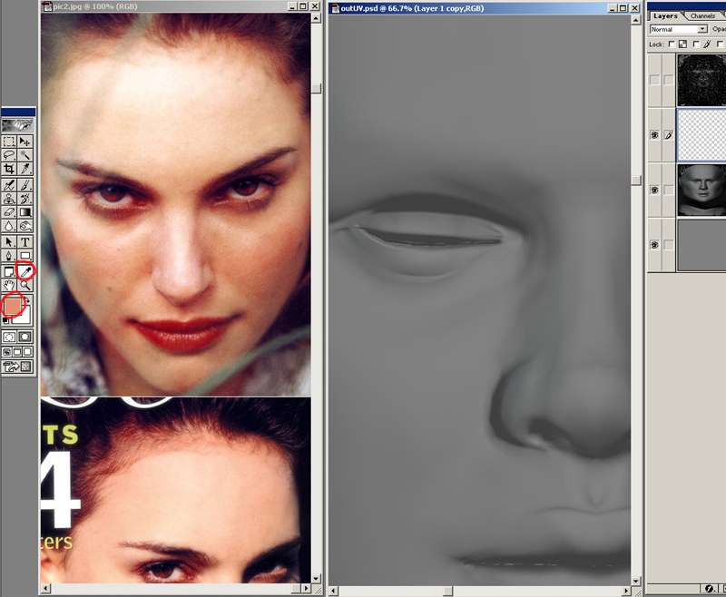Image resolution: width=726 pixels, height=597 pixels.
Task: Switch to the Channels tab
Action: pyautogui.click(x=702, y=15)
